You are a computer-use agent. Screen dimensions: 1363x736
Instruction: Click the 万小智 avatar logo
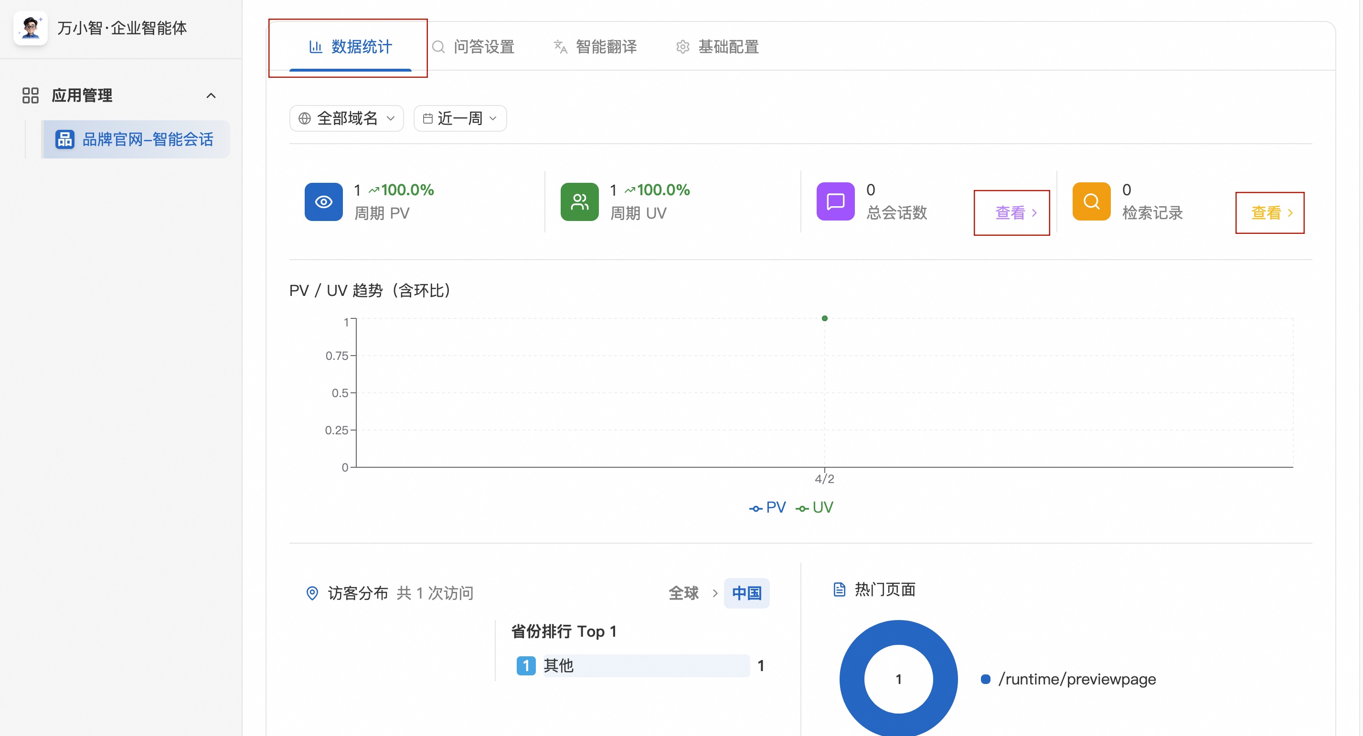coord(30,28)
